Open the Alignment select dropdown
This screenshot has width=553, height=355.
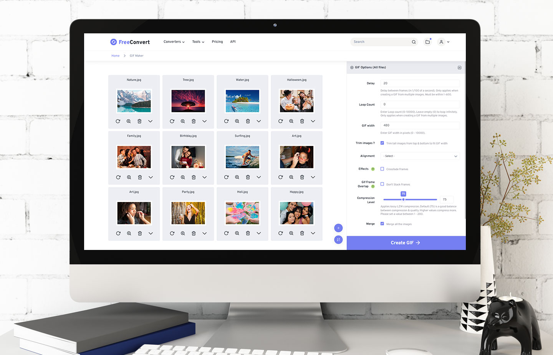click(x=420, y=156)
